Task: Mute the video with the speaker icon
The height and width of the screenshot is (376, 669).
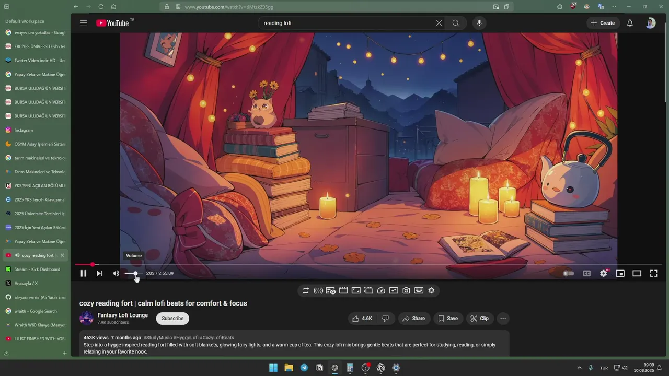Action: click(116, 273)
